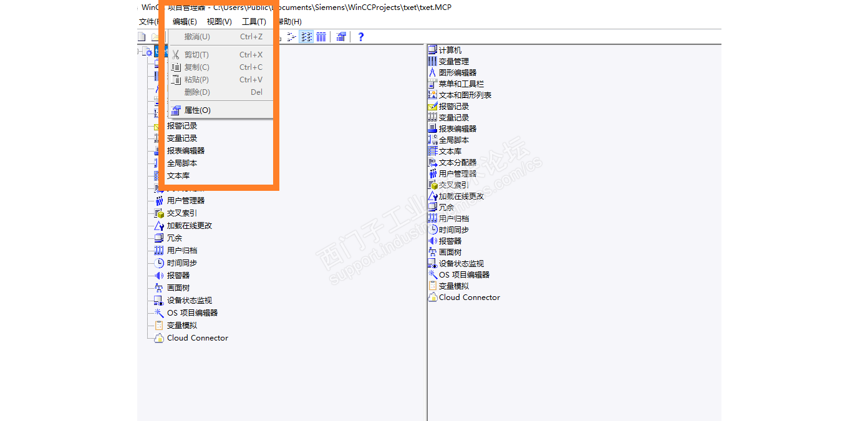The image size is (858, 421).
Task: Select 加载在线更改 text in right pane
Action: point(461,196)
